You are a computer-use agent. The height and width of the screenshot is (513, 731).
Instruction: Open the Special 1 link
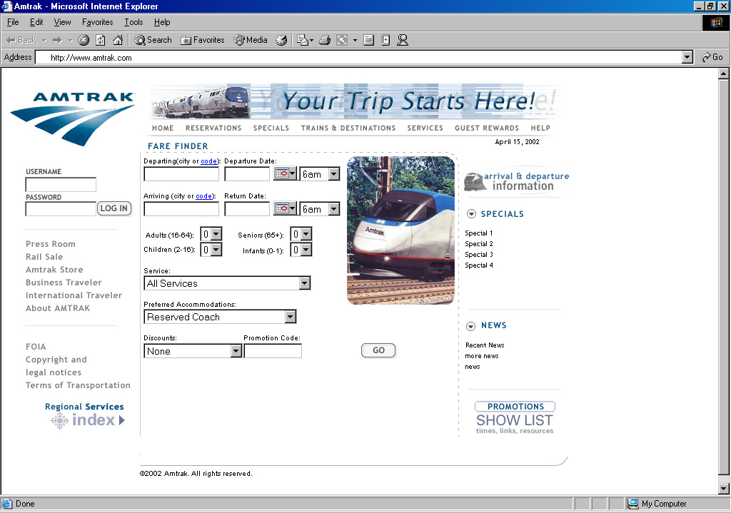pos(479,233)
